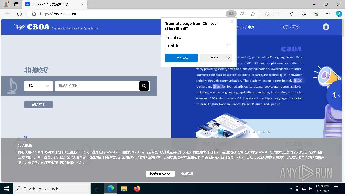Accept cookies via 接受所有cookie
This screenshot has height=194, width=345.
160,174
